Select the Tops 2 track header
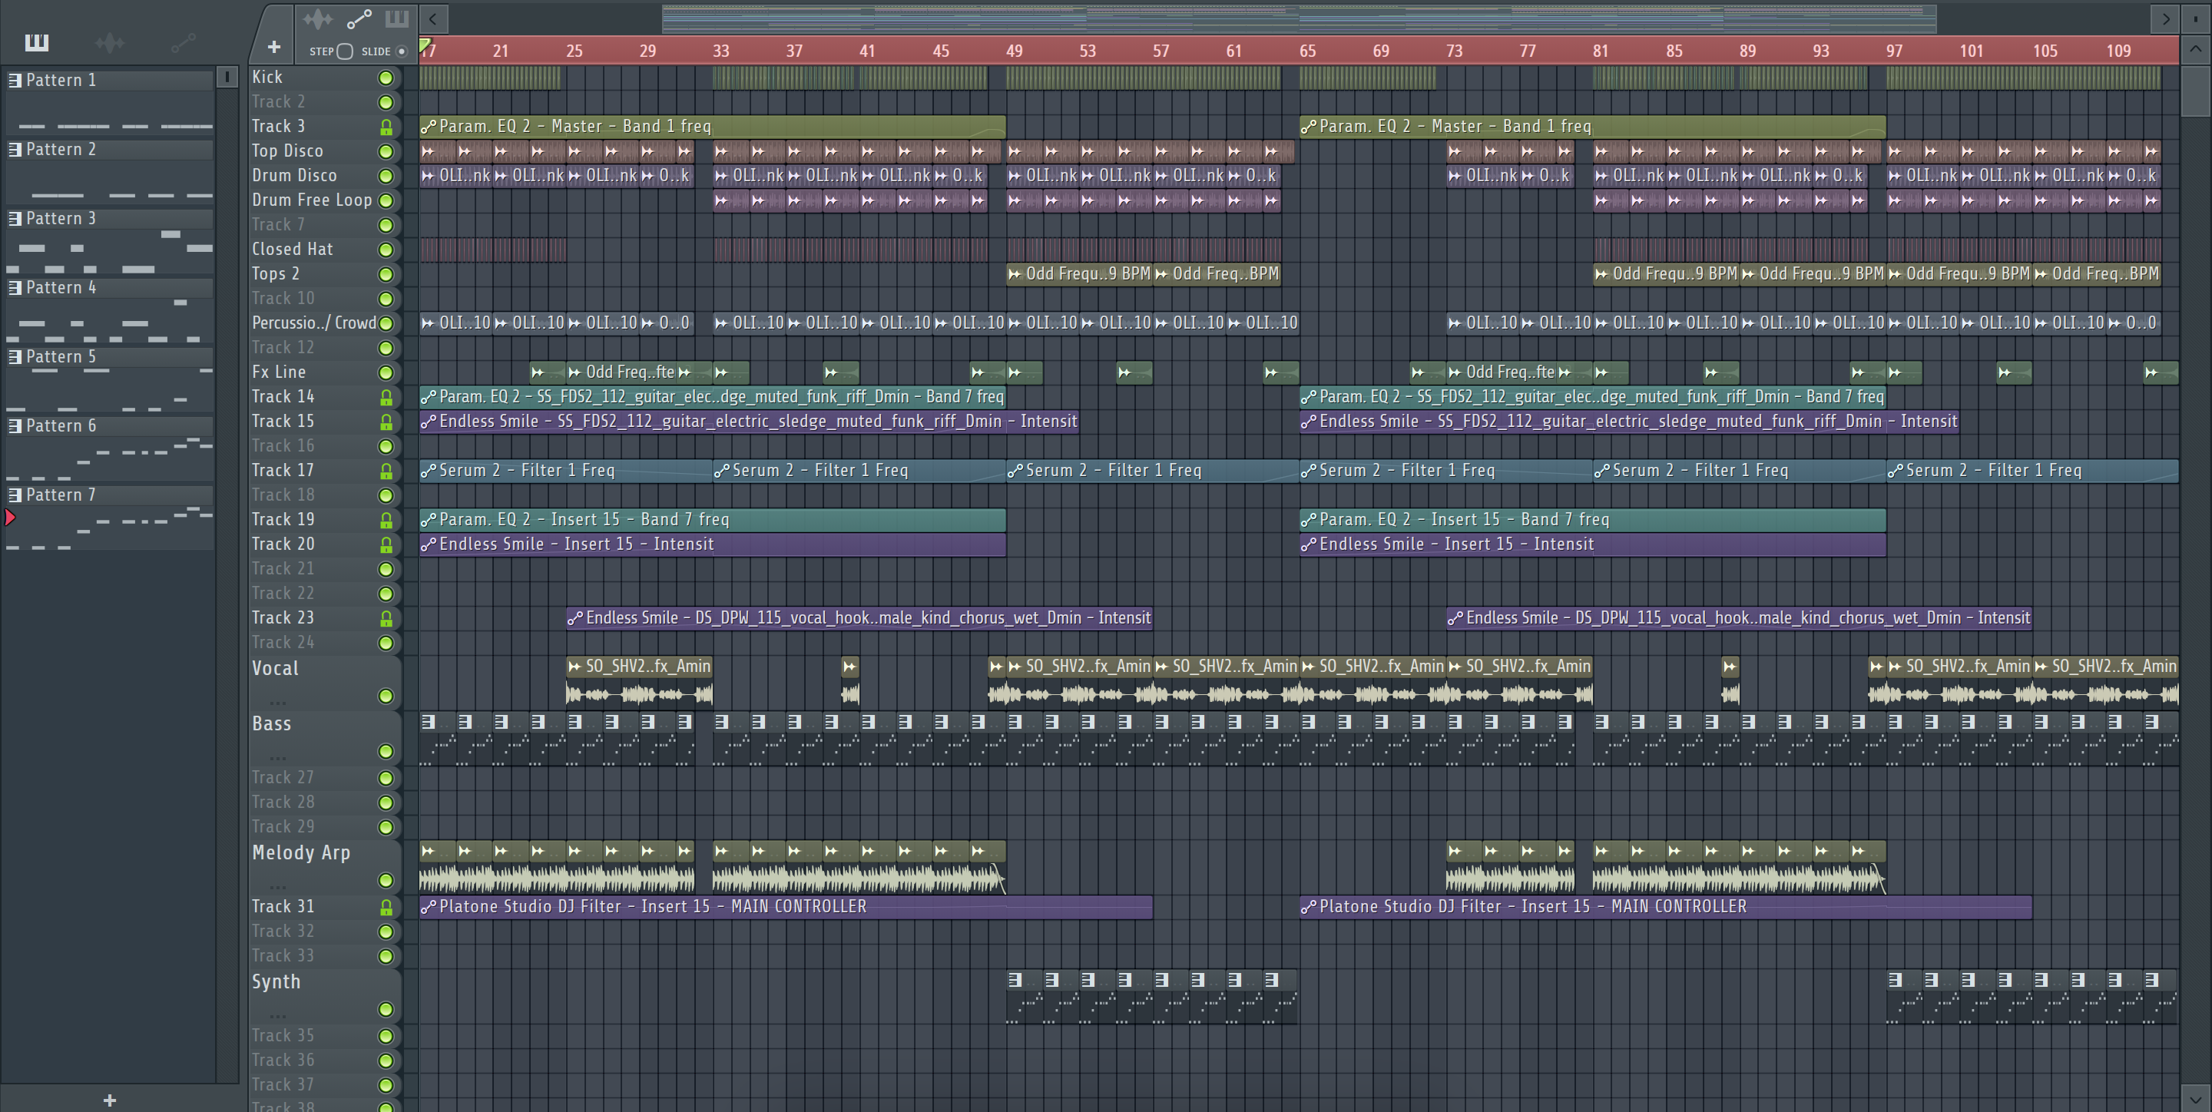 (x=325, y=274)
